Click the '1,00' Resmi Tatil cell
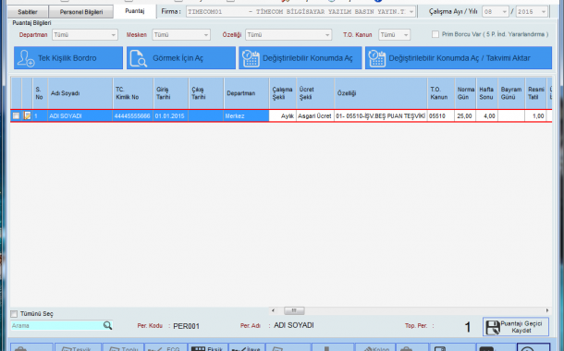The image size is (564, 351). [535, 116]
